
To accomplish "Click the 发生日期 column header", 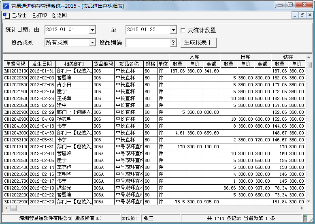I will (x=41, y=64).
